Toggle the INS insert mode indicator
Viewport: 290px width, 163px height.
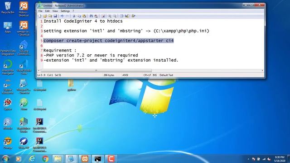coord(155,75)
